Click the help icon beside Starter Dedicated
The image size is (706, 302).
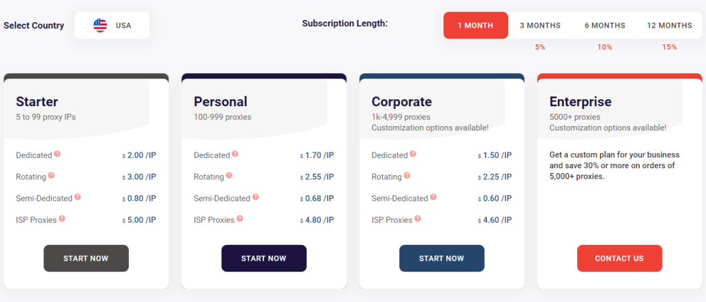pyautogui.click(x=57, y=154)
